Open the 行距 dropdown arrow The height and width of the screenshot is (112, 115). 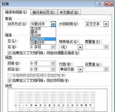coord(80,69)
